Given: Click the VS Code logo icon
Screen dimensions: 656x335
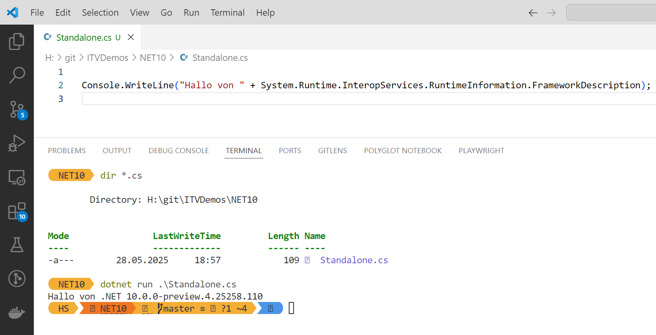Looking at the screenshot, I should click(12, 12).
